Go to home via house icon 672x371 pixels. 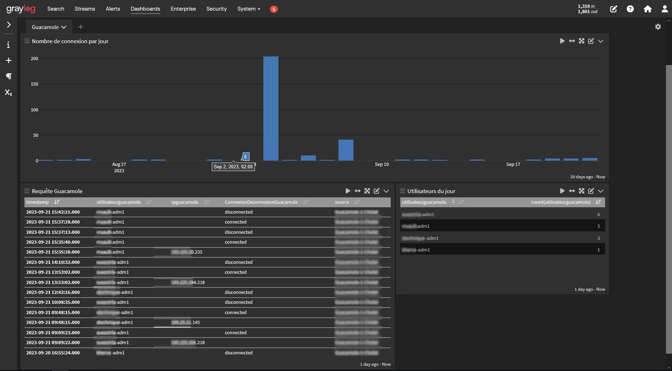pyautogui.click(x=648, y=9)
